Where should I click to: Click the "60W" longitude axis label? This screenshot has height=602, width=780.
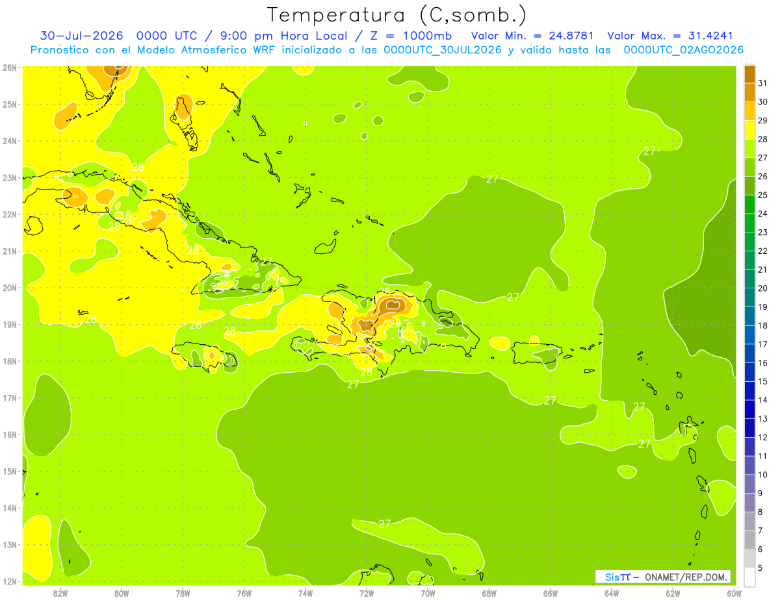point(734,593)
